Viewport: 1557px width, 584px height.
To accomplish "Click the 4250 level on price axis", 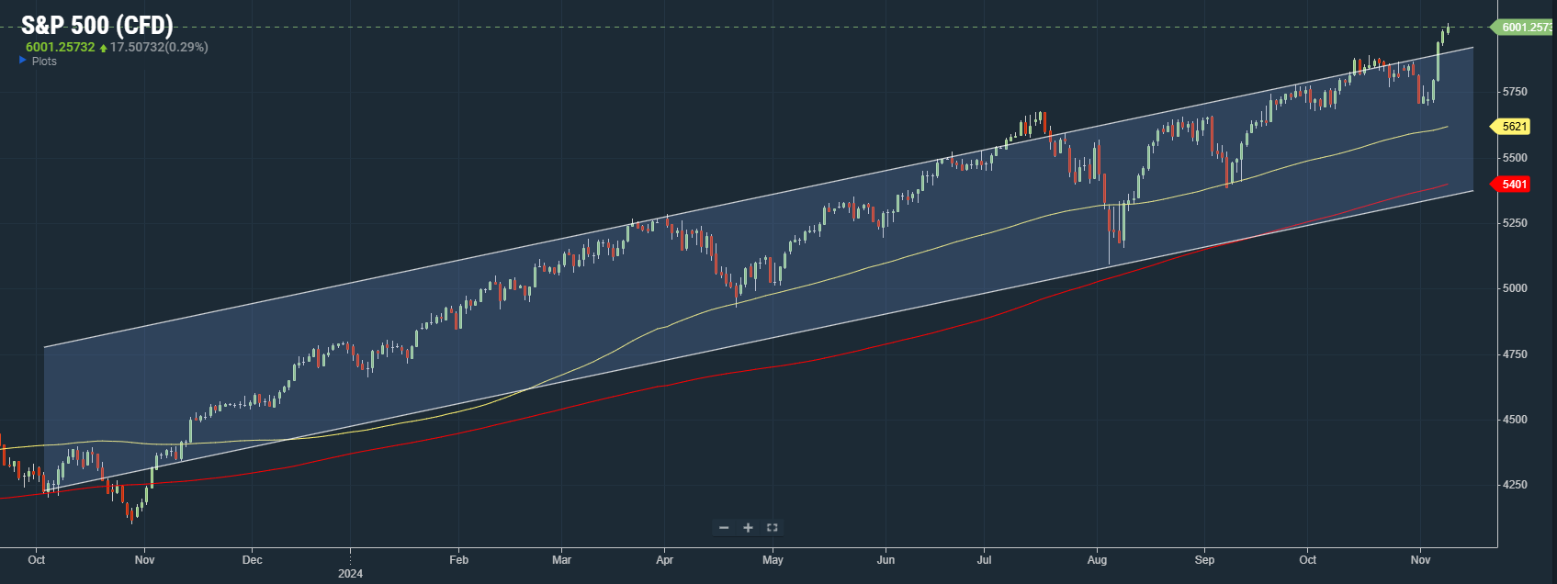I will [x=1515, y=485].
